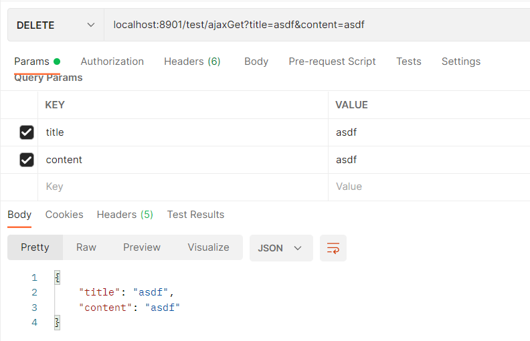
Task: Click the asdf value for content
Action: [429, 160]
